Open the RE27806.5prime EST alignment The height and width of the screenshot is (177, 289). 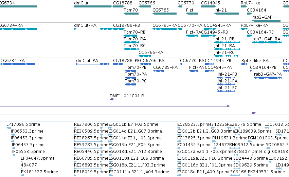tap(89, 128)
